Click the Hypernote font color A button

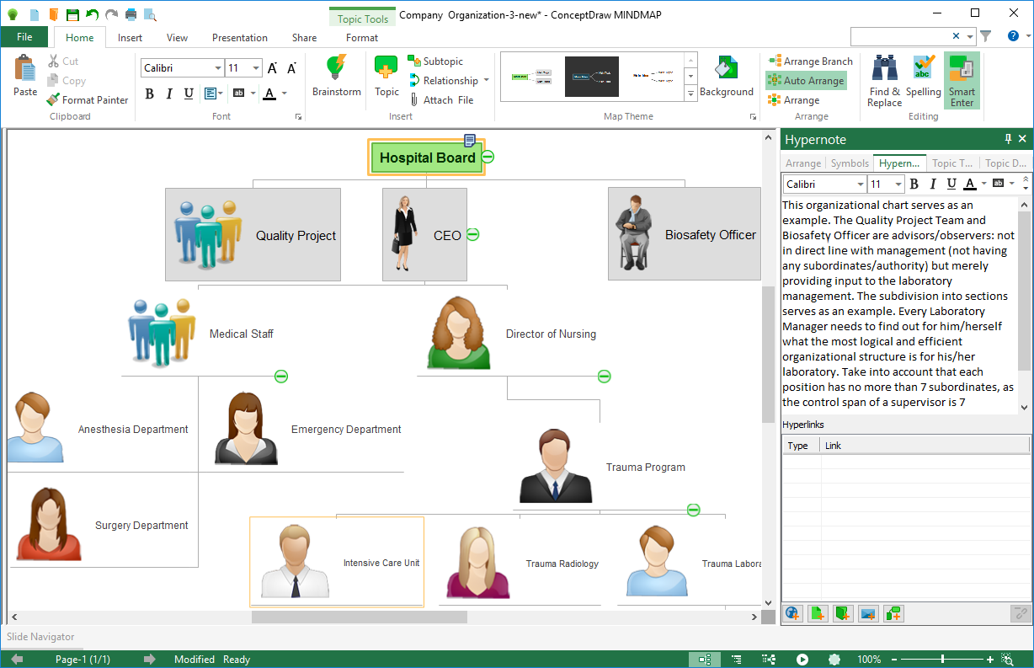click(970, 184)
